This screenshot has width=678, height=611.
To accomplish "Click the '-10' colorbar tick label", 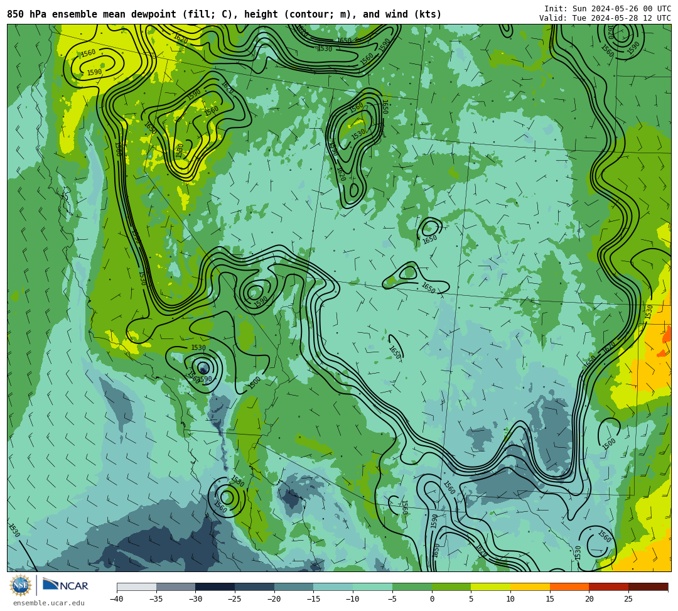I will point(353,599).
